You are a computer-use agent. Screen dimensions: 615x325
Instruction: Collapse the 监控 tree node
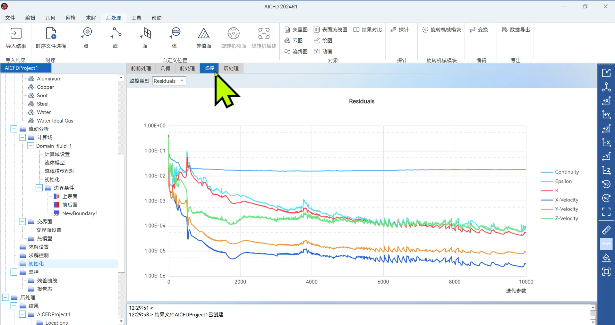pyautogui.click(x=14, y=272)
